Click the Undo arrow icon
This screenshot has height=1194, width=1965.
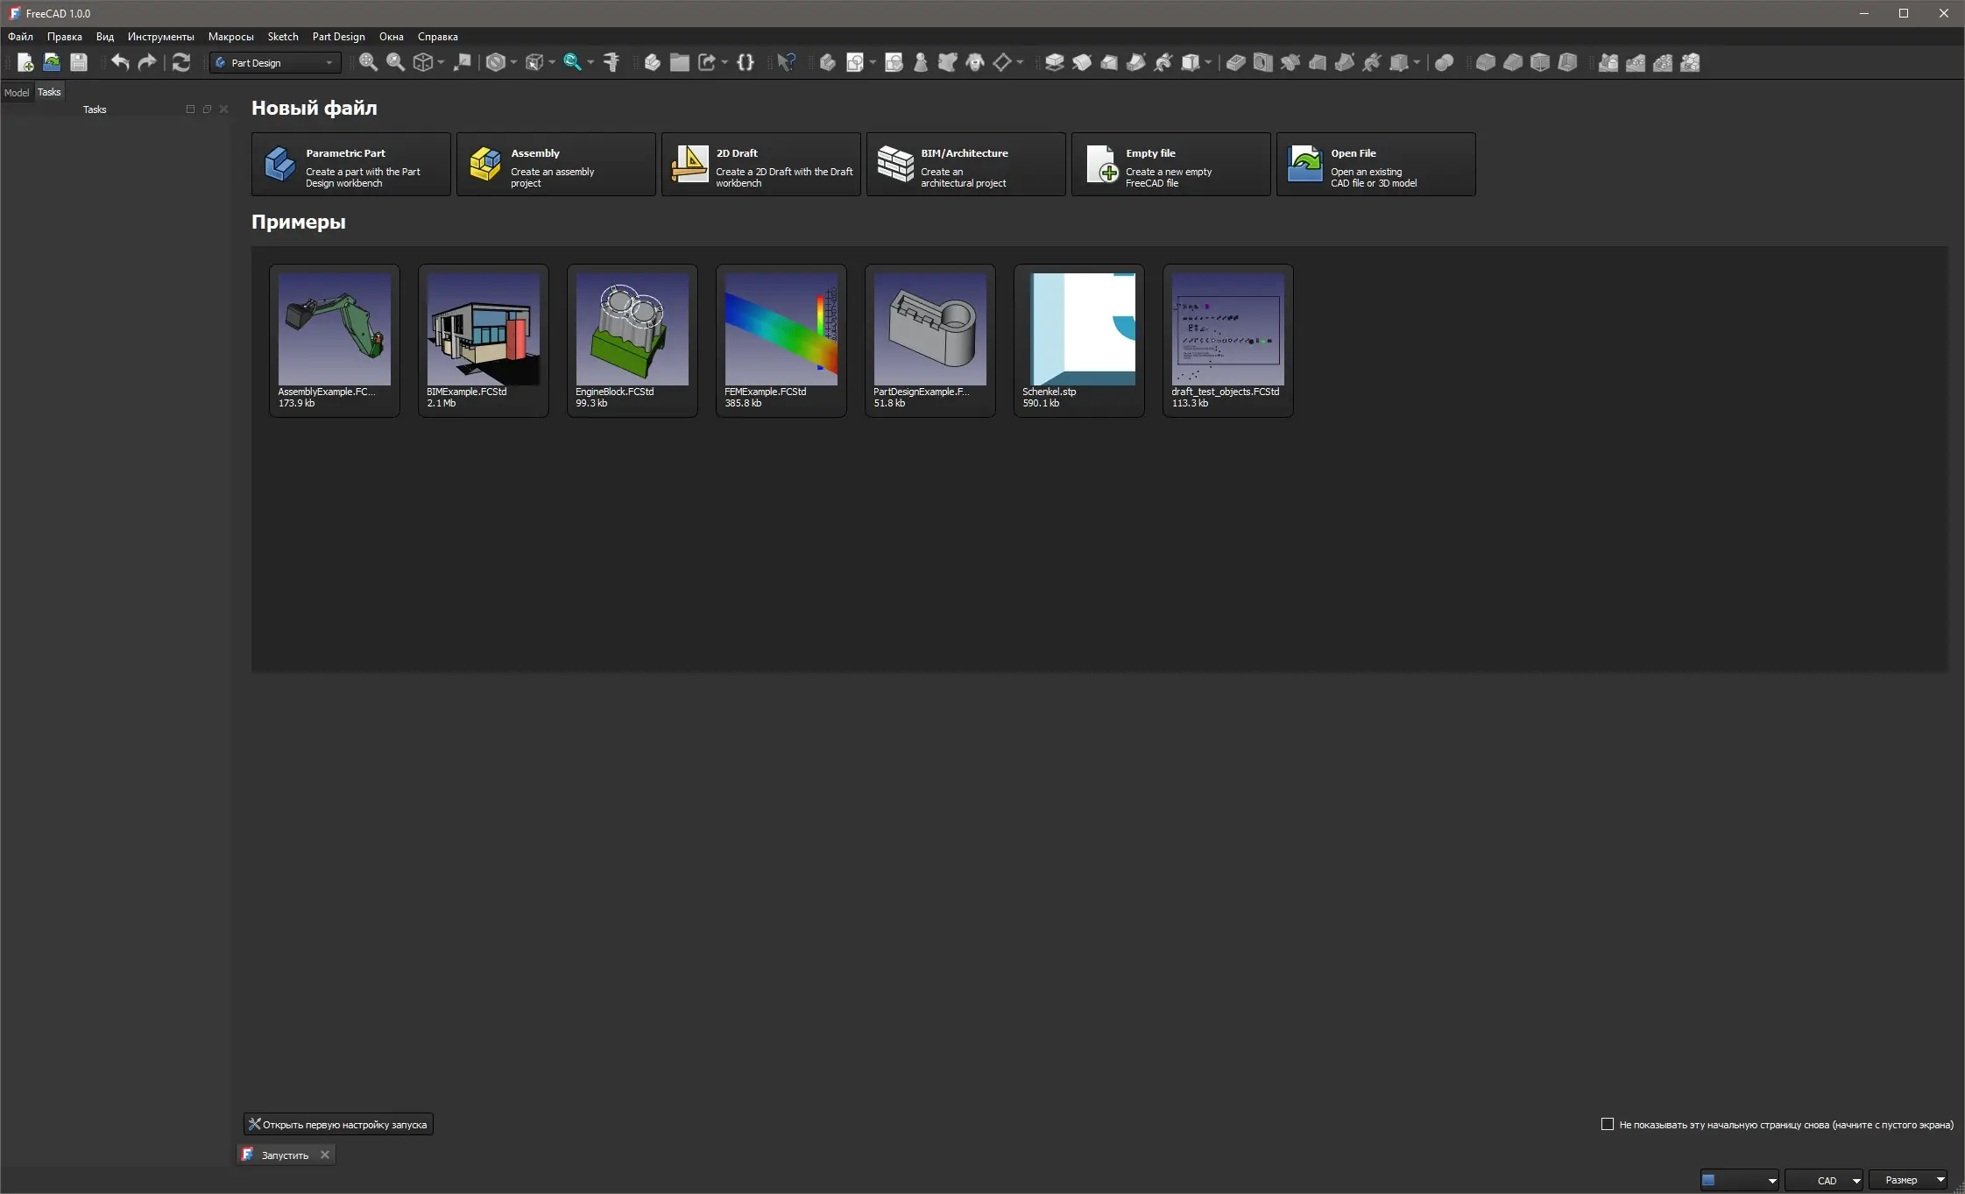point(120,62)
